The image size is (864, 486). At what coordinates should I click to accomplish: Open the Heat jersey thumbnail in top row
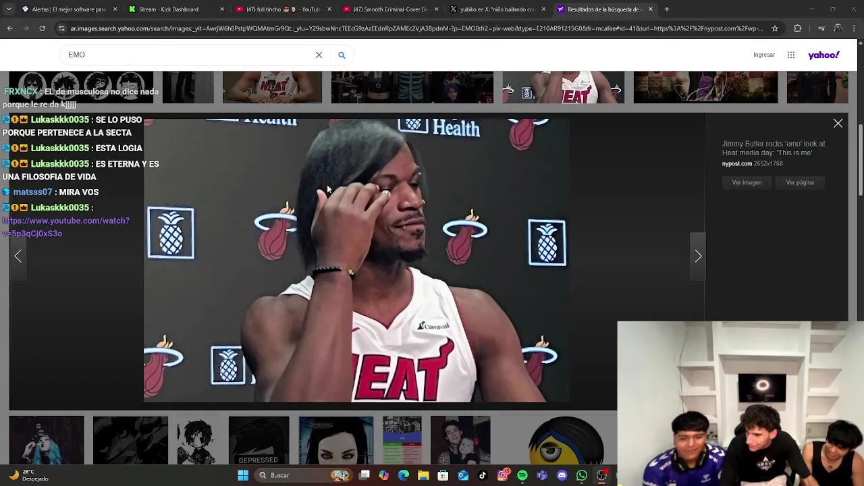(x=272, y=87)
